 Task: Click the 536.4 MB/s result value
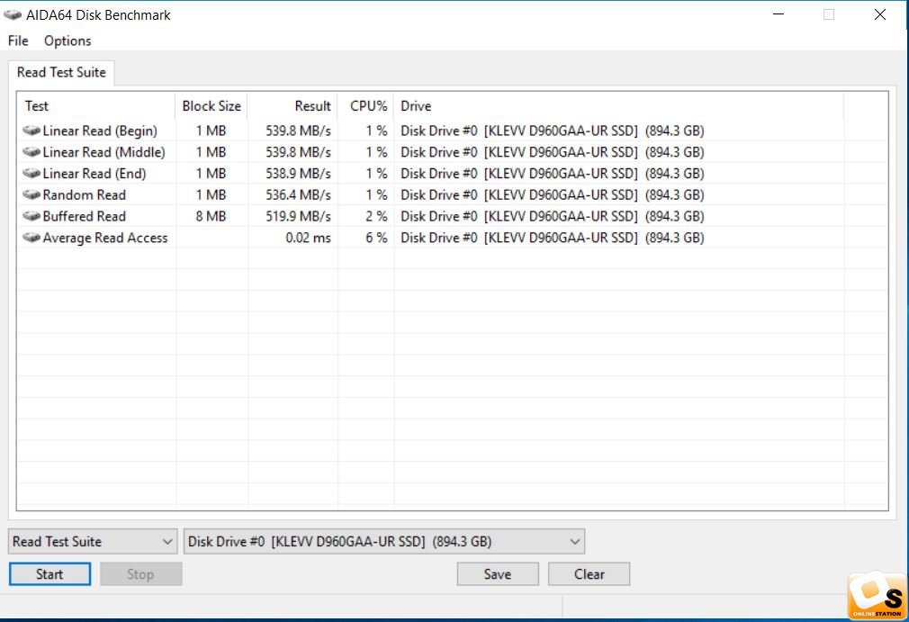coord(299,194)
